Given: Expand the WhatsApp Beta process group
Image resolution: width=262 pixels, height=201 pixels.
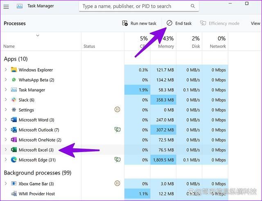Looking at the screenshot, I should (x=6, y=80).
